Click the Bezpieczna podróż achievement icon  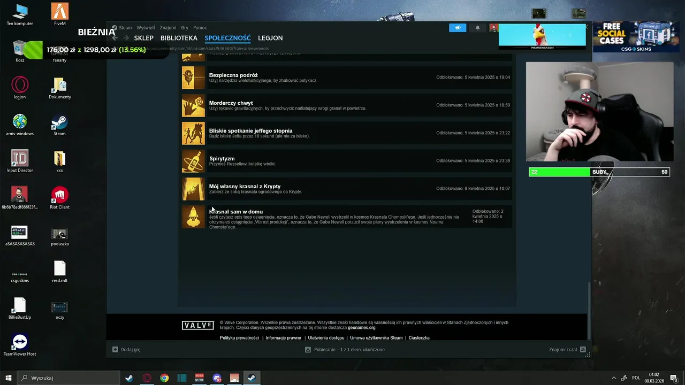[x=193, y=78]
